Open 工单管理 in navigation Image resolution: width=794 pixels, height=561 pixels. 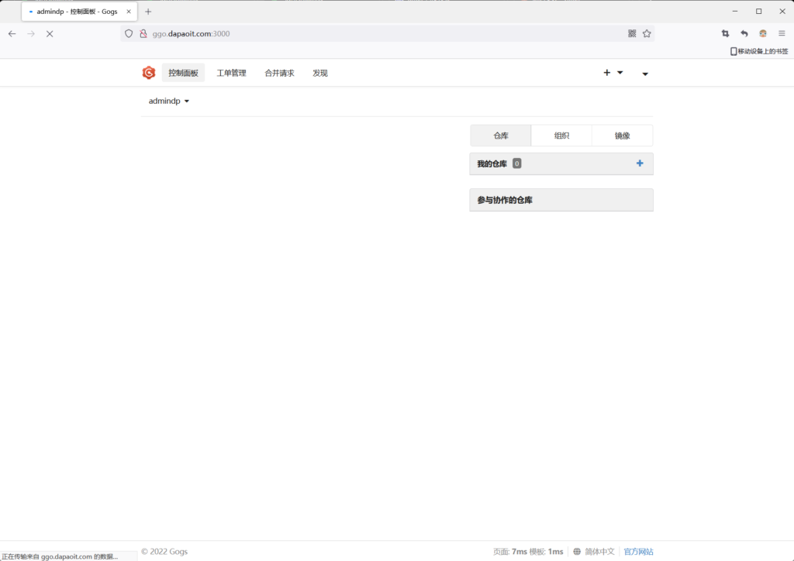(231, 73)
